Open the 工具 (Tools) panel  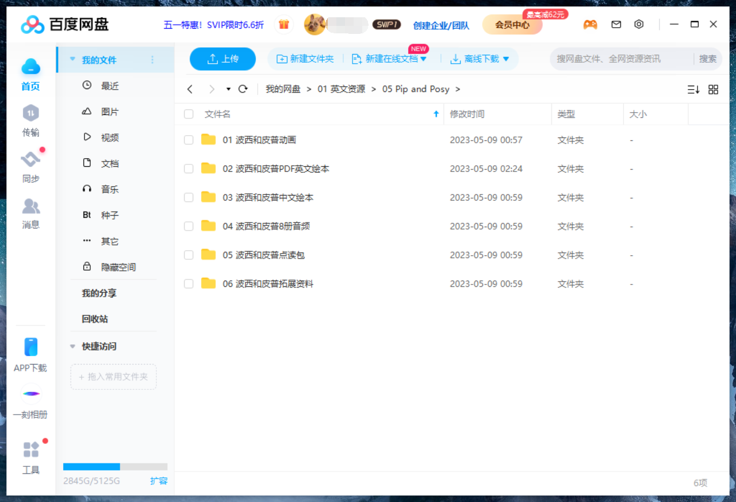pyautogui.click(x=30, y=458)
